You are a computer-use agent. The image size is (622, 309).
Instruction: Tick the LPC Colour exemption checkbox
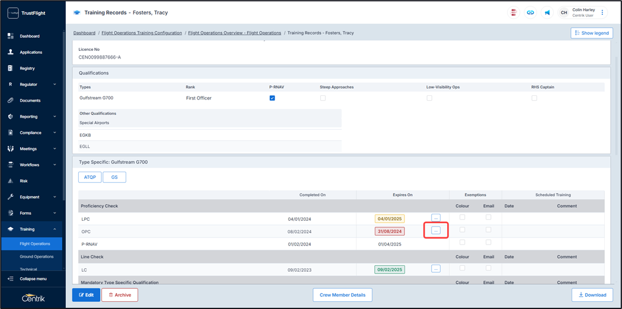point(462,217)
